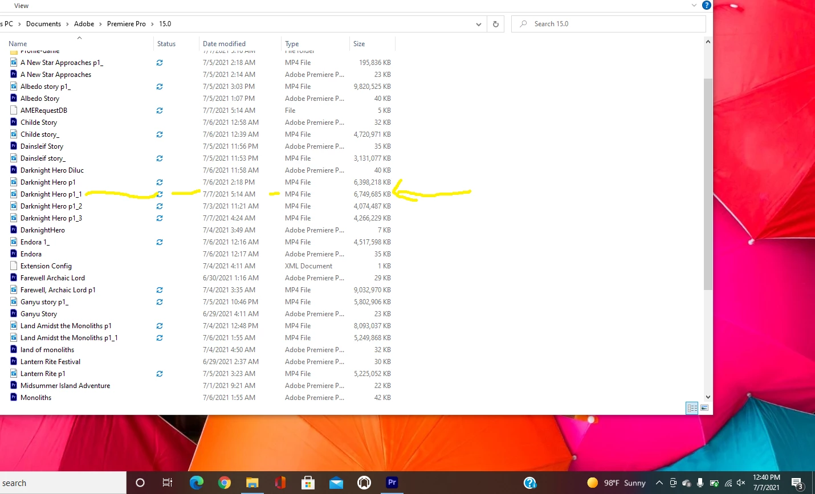Click the OneDrive cloud tray icon
Image resolution: width=815 pixels, height=494 pixels.
click(x=686, y=483)
